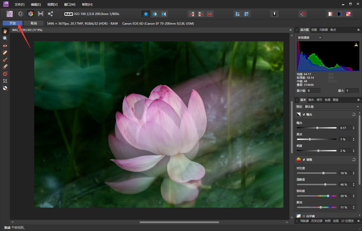Screen dimensions: 362x231
Task: Uncheck the 曝光 checkbox
Action: [304, 114]
